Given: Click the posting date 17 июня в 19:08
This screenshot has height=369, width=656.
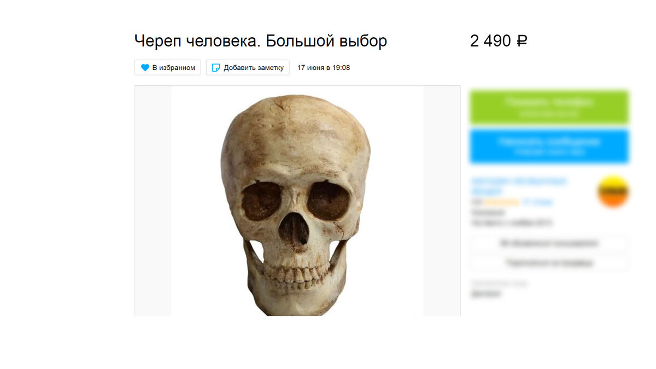Looking at the screenshot, I should pos(324,68).
